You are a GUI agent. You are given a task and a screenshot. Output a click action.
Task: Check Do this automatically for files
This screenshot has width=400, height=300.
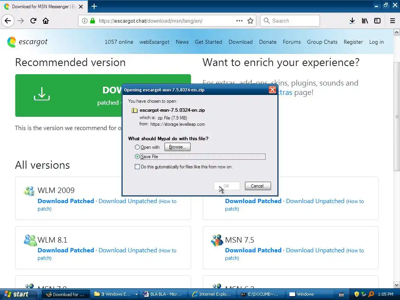137,167
